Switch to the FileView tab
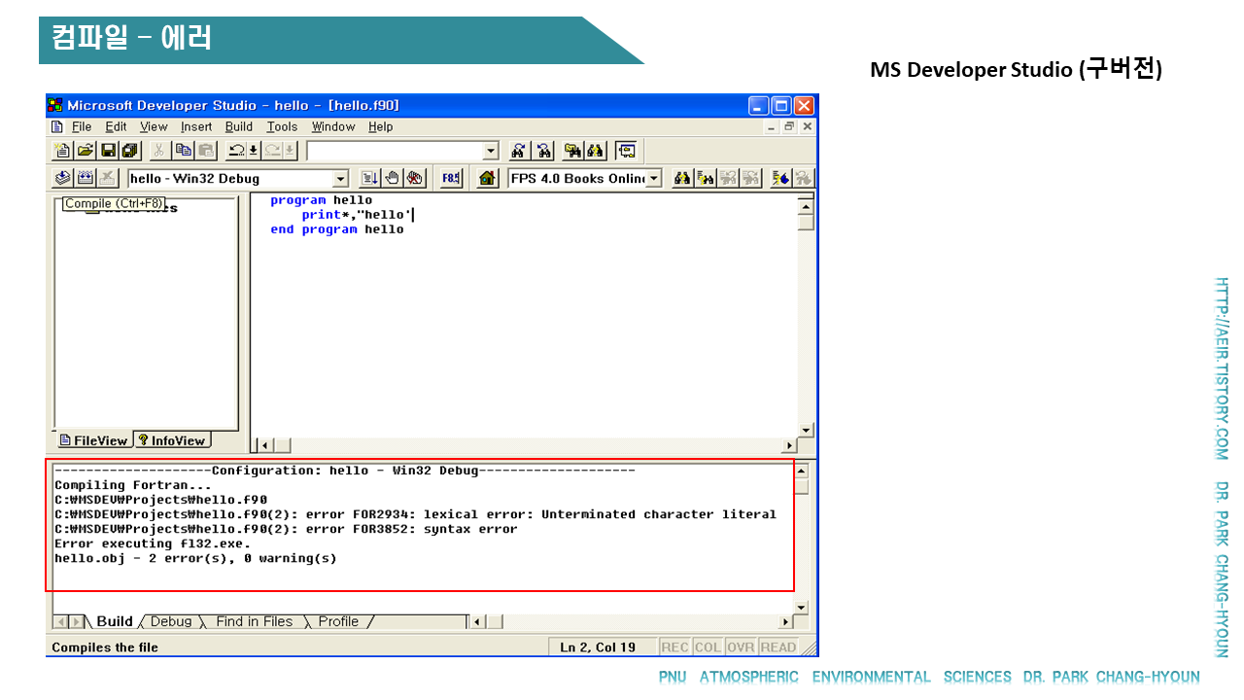1244x700 pixels. click(93, 440)
